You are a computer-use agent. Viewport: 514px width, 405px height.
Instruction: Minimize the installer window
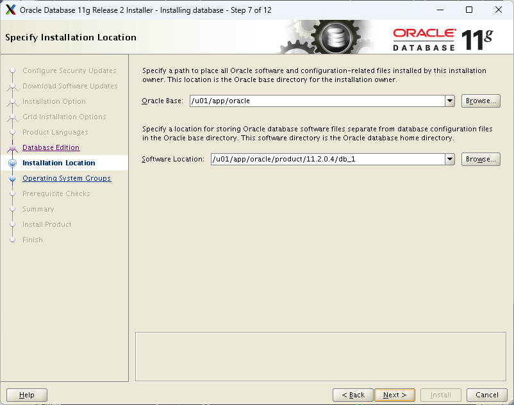(440, 10)
